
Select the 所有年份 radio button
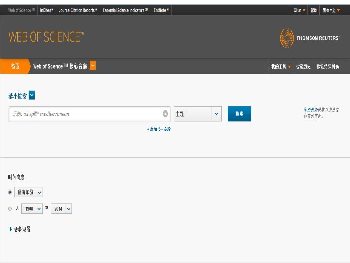(x=10, y=192)
